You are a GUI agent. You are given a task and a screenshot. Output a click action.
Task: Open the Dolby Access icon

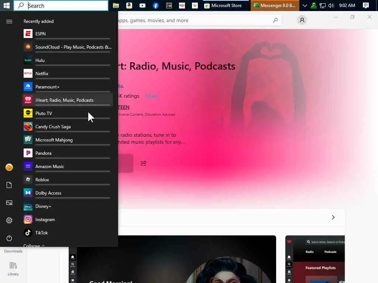pos(28,193)
